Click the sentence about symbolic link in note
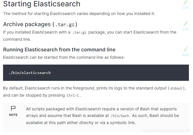The width and height of the screenshot is (193, 135). click(81, 123)
